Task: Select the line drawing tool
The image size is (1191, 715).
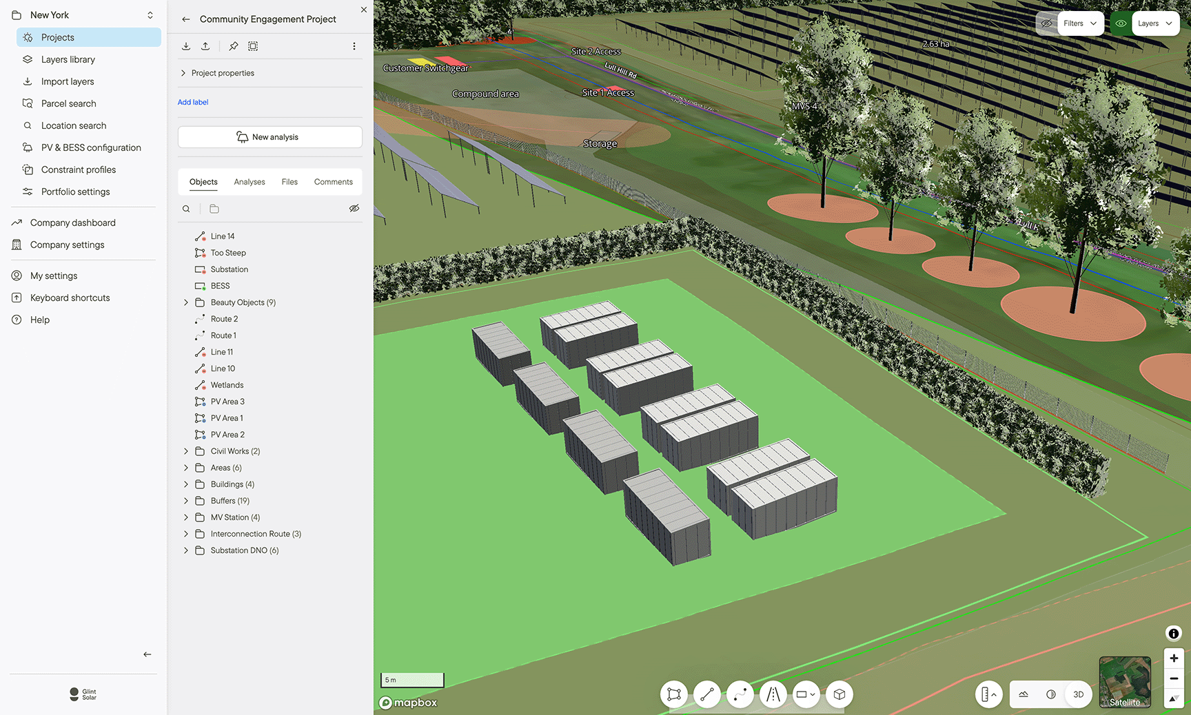Action: tap(707, 694)
